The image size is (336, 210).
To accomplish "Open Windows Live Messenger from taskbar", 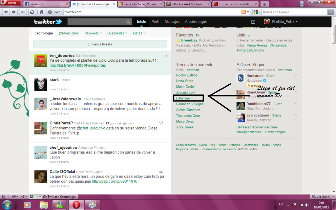I will 59,205.
